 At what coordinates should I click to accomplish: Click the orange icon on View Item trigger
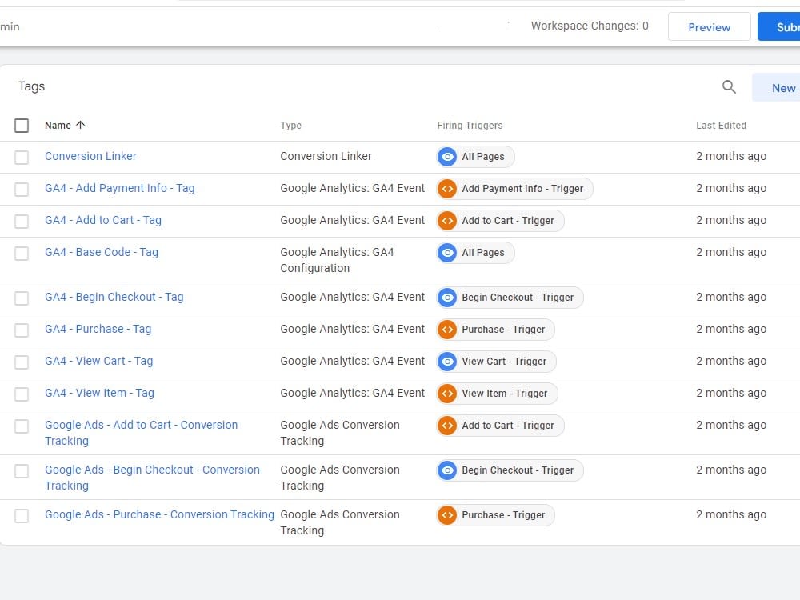(447, 394)
